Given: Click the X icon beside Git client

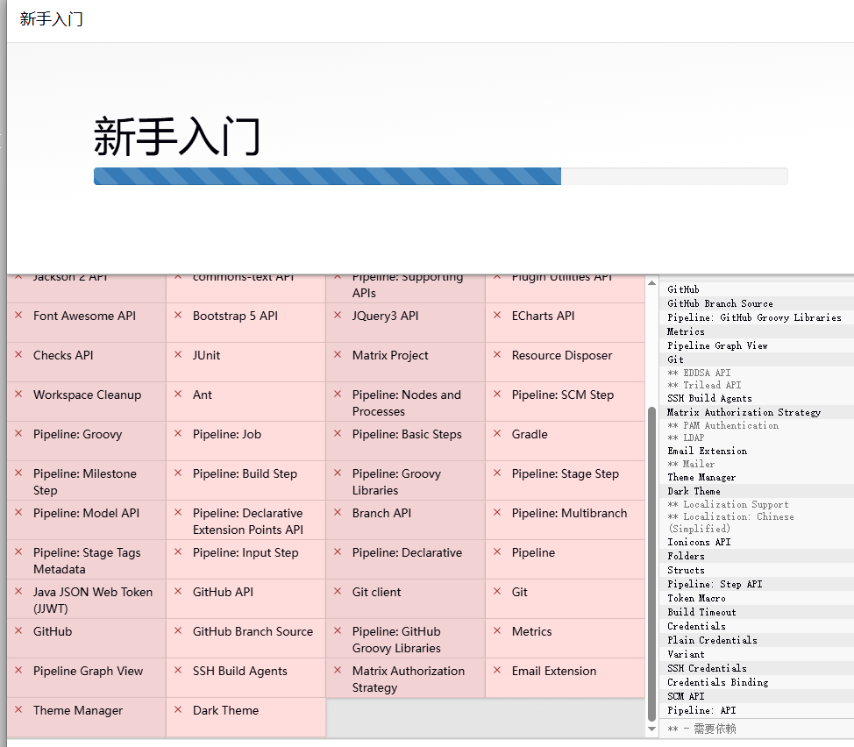Looking at the screenshot, I should pyautogui.click(x=338, y=591).
